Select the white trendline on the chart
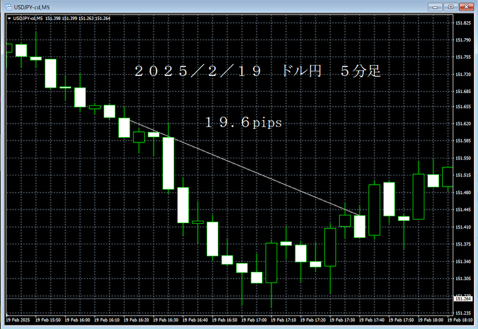Viewport: 478px width, 329px height. tap(245, 168)
